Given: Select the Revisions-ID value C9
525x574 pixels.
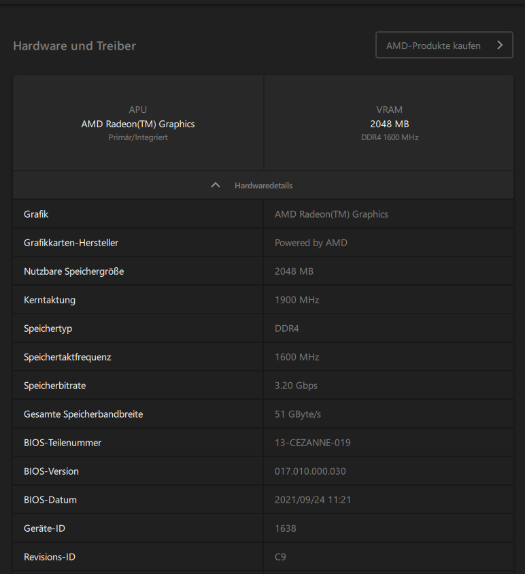Looking at the screenshot, I should pyautogui.click(x=280, y=557).
